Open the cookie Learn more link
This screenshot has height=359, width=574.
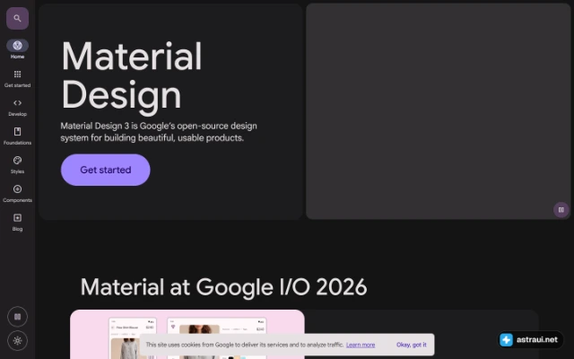[361, 345]
